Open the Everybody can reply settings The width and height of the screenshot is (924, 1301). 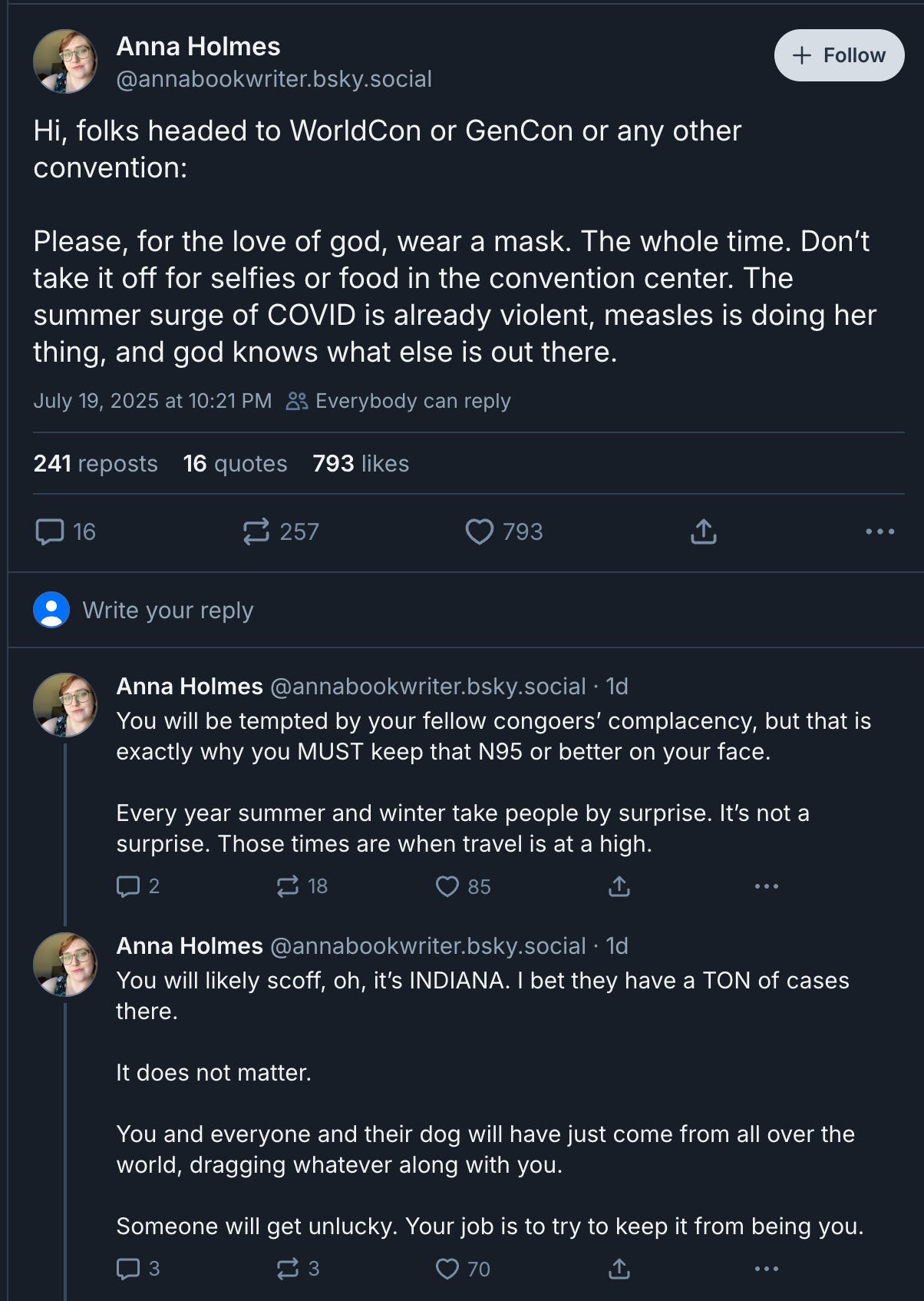click(x=399, y=401)
